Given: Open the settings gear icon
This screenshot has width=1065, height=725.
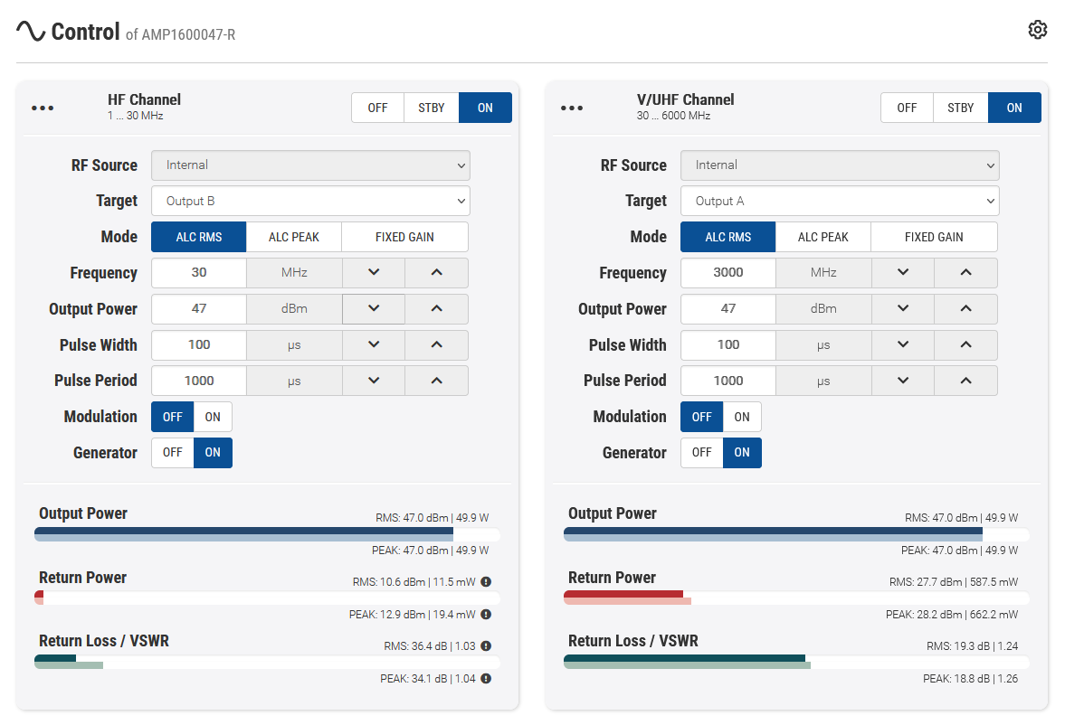Looking at the screenshot, I should click(x=1037, y=30).
